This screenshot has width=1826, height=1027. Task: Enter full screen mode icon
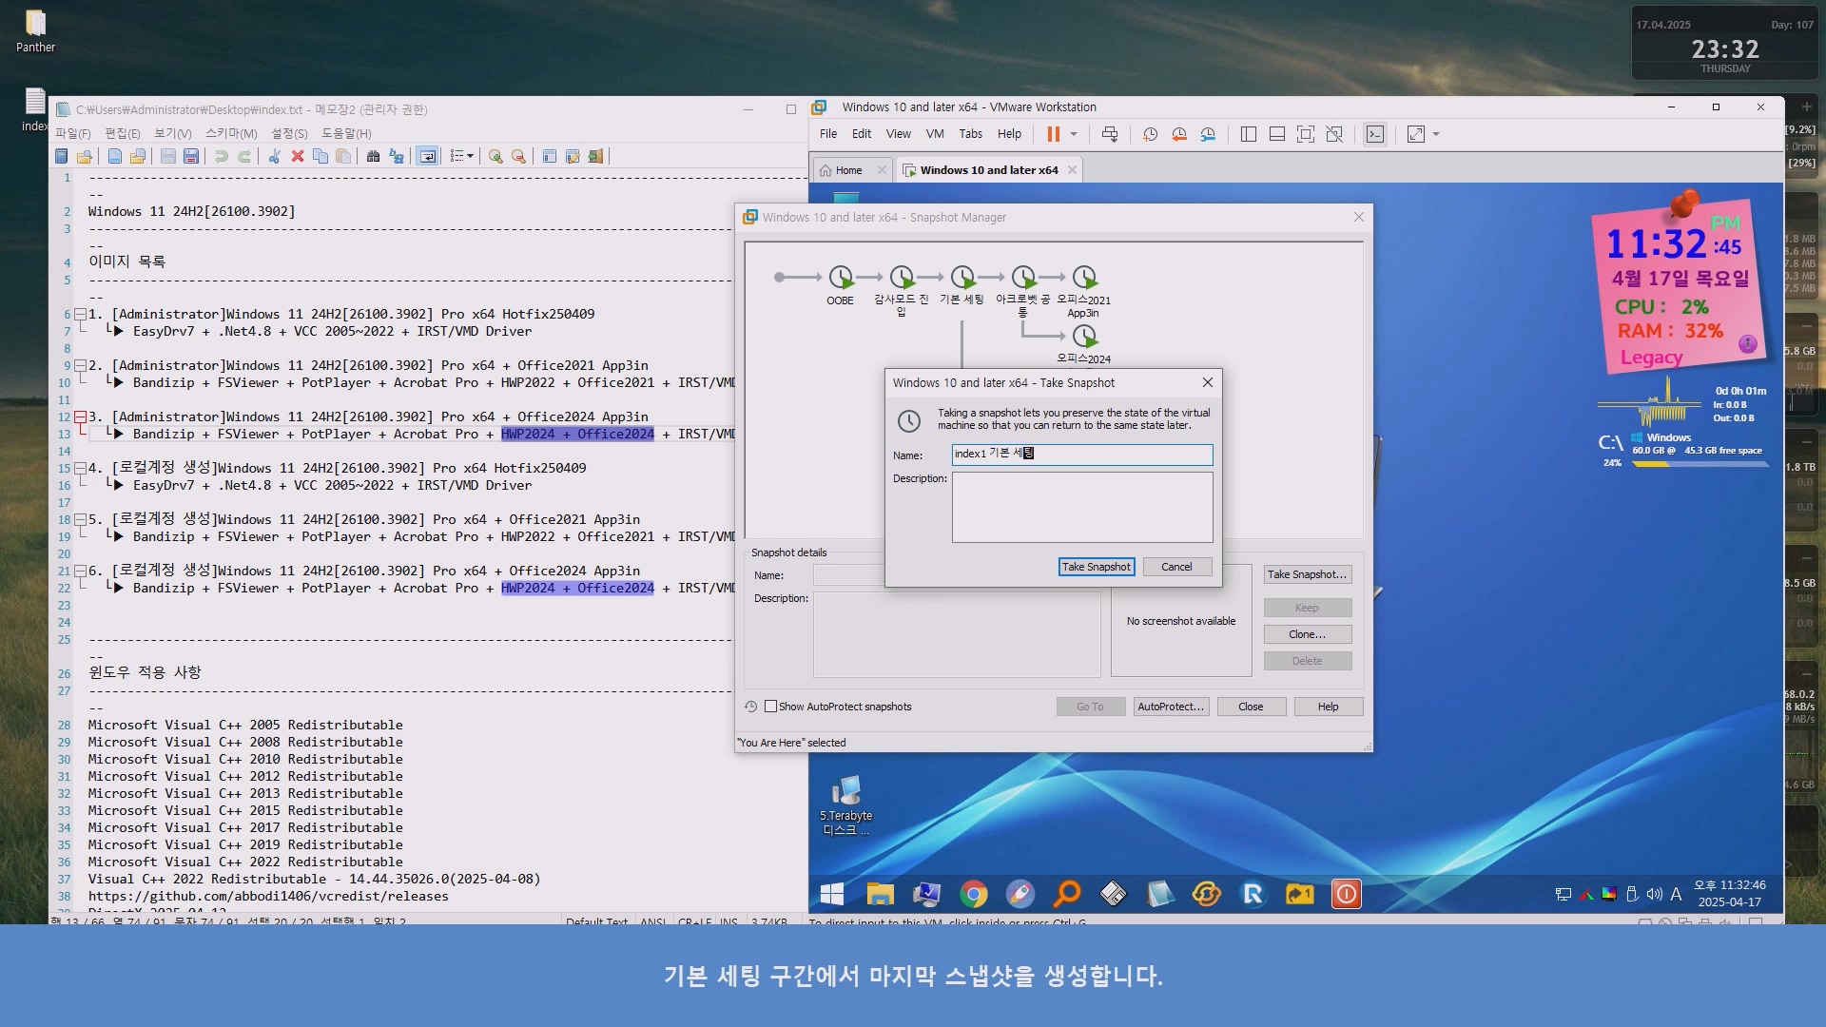point(1306,134)
